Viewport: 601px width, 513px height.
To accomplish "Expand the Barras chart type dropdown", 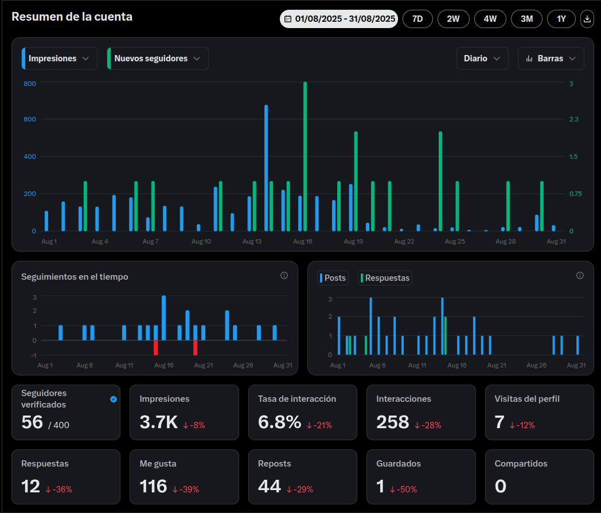I will click(551, 58).
